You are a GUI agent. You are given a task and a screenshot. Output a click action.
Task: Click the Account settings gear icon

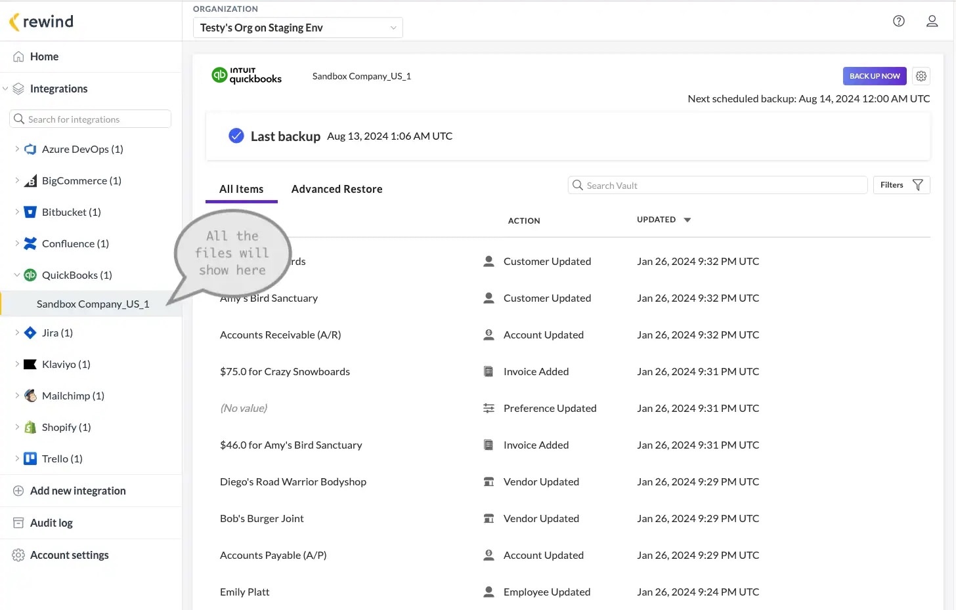18,555
